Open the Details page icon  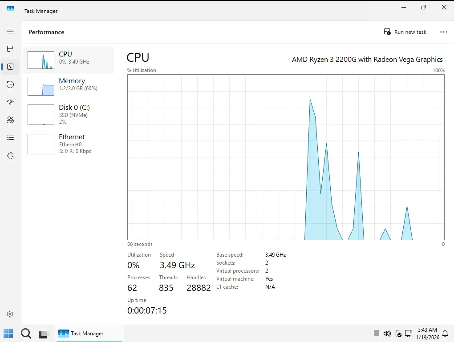tap(10, 138)
